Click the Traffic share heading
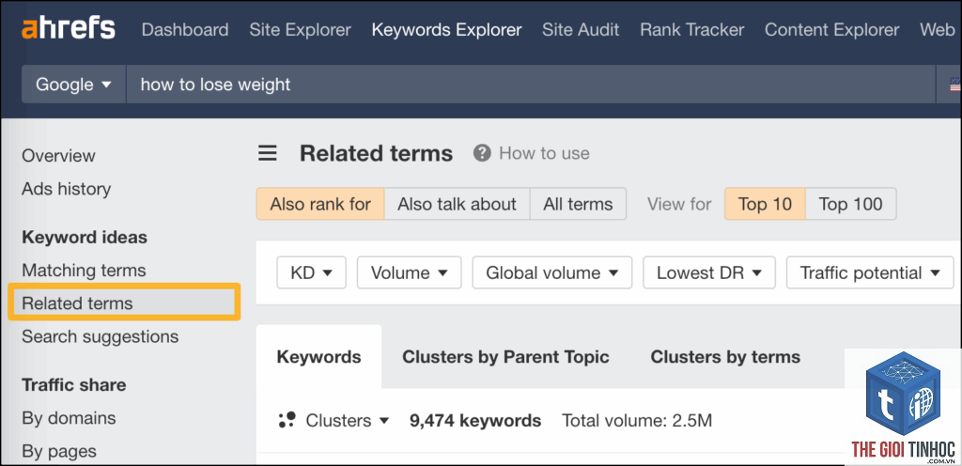 pos(74,385)
